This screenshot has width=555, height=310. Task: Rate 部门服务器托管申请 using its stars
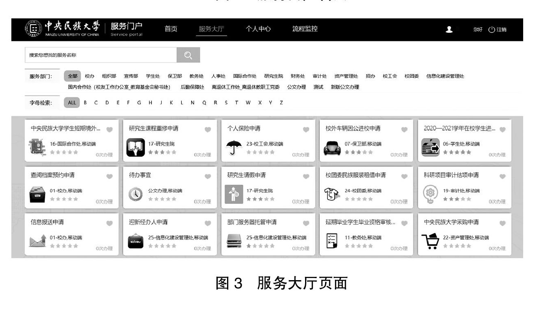tap(260, 246)
